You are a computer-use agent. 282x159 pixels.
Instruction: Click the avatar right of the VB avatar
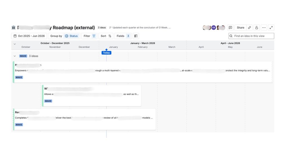coord(221,27)
